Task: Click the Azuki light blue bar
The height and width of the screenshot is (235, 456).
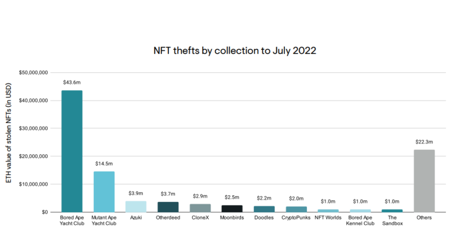Action: [136, 207]
